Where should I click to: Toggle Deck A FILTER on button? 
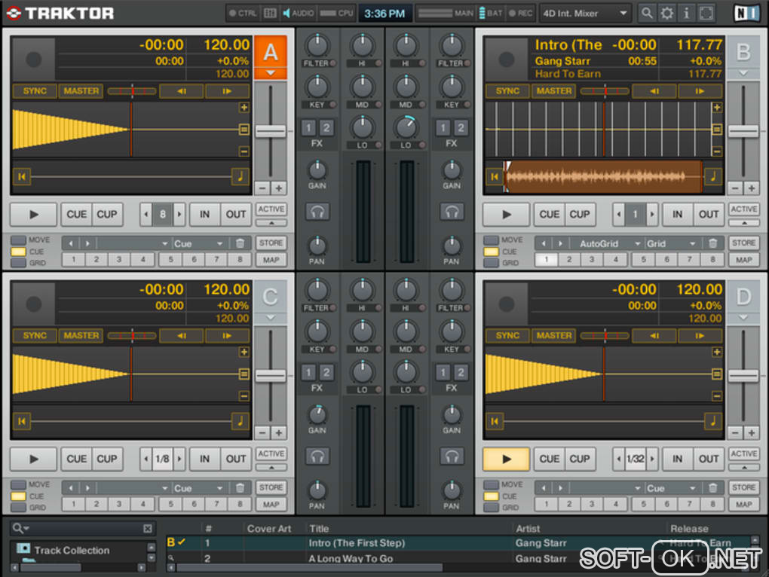click(x=333, y=63)
